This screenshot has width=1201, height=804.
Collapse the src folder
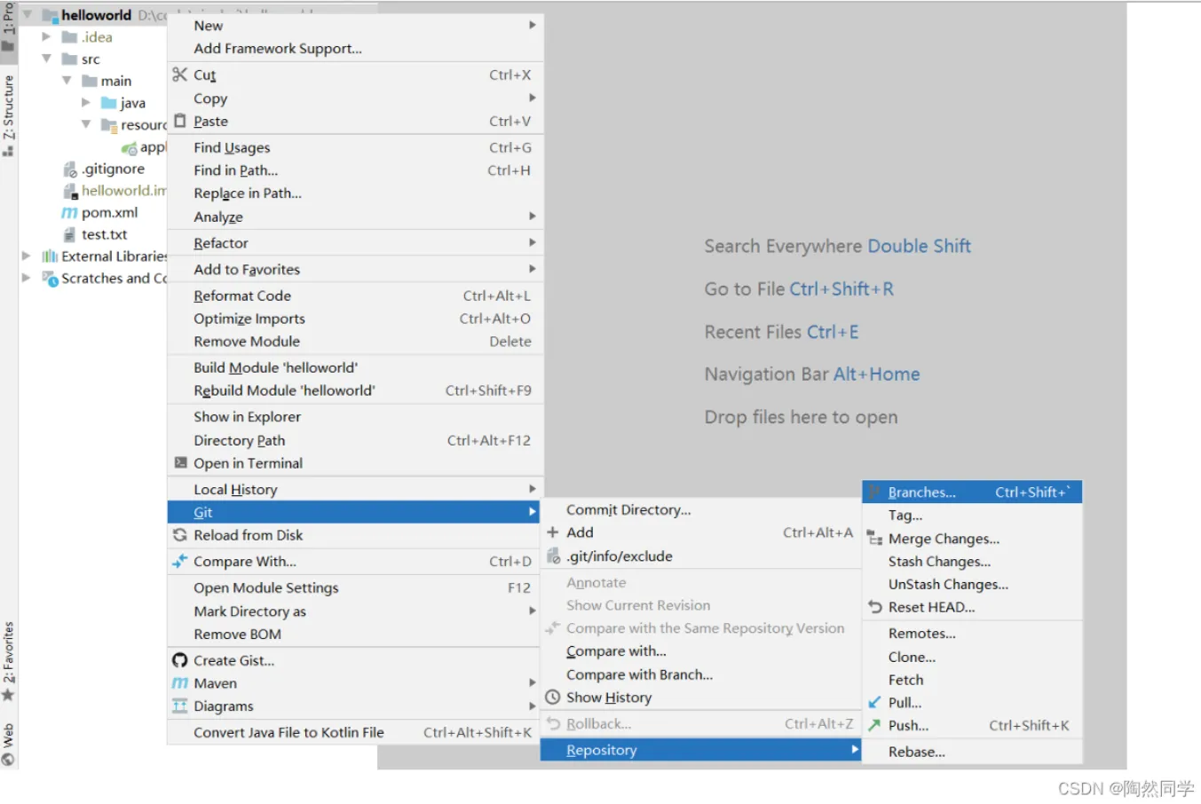[x=46, y=59]
